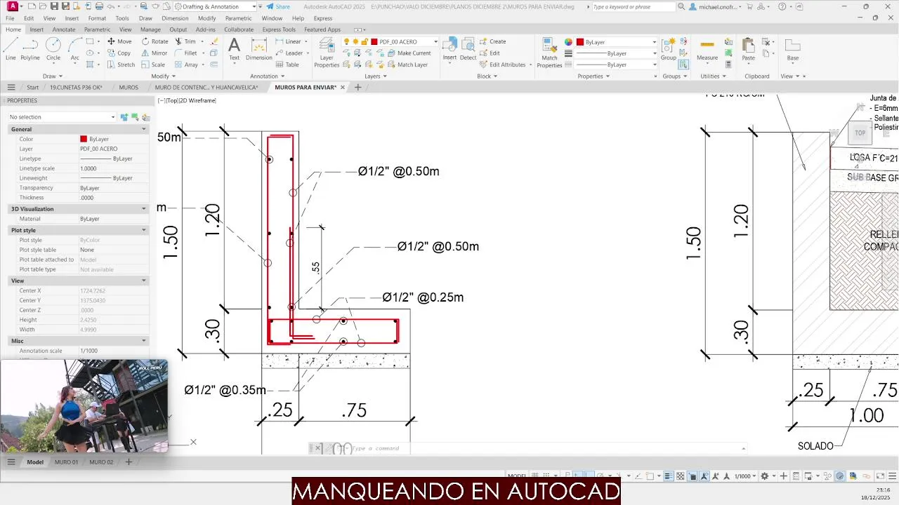The width and height of the screenshot is (899, 505).
Task: Open the Dimension tool
Action: click(259, 49)
